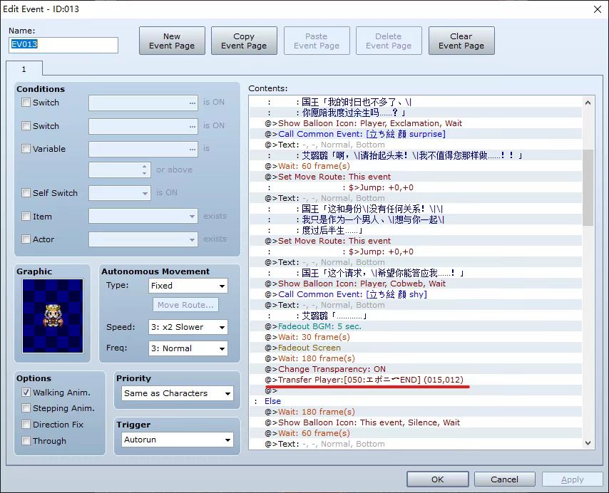Click the Contents scrollbar down arrow
This screenshot has width=609, height=493.
click(x=588, y=443)
